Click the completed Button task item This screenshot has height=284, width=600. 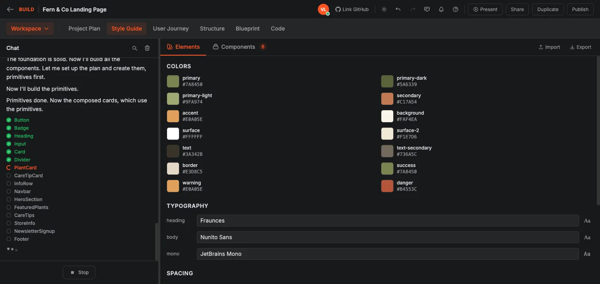tap(21, 120)
